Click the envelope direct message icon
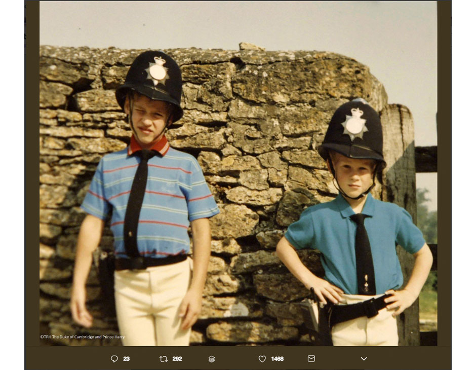Screen dimensions: 476x370 (311, 358)
